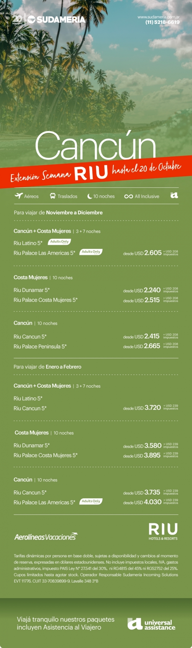192x648 pixels.
Task: Click the infinity icon beside All Inclusive
Action: (x=128, y=196)
